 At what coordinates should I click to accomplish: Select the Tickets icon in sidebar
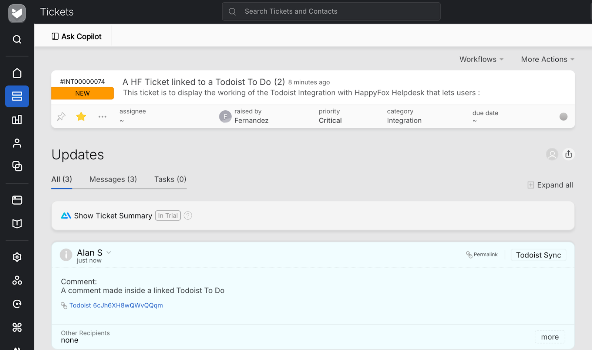click(x=17, y=96)
